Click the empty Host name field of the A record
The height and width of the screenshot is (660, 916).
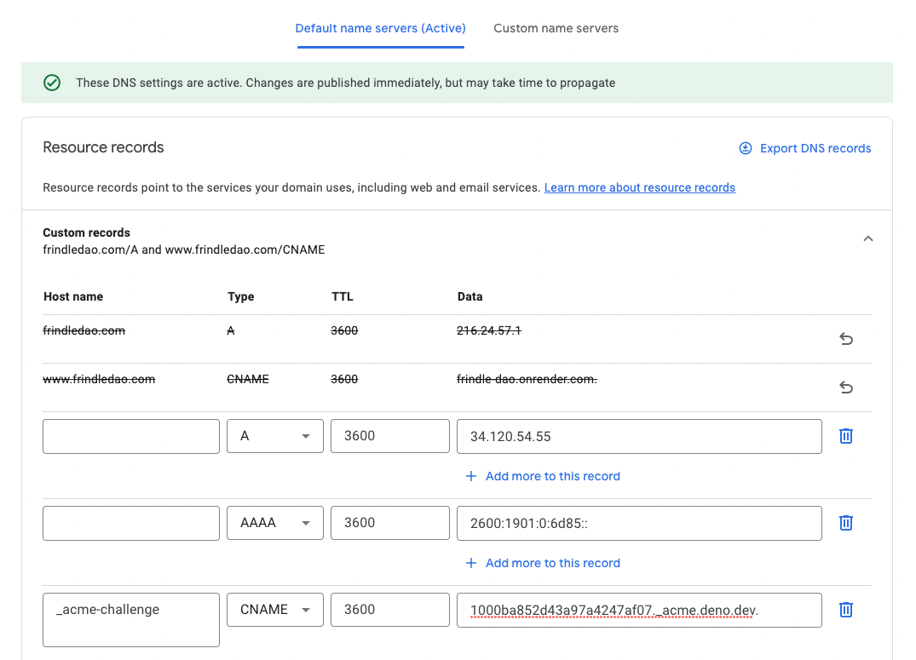(x=130, y=435)
